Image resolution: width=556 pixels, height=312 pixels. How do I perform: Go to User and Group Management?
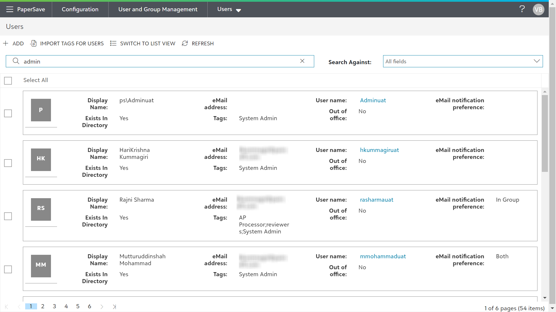pos(158,9)
